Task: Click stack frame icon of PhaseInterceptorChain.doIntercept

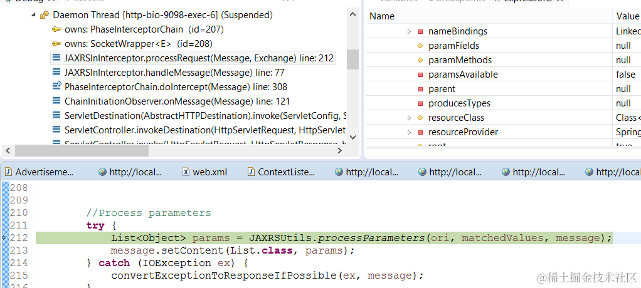Action: [57, 87]
